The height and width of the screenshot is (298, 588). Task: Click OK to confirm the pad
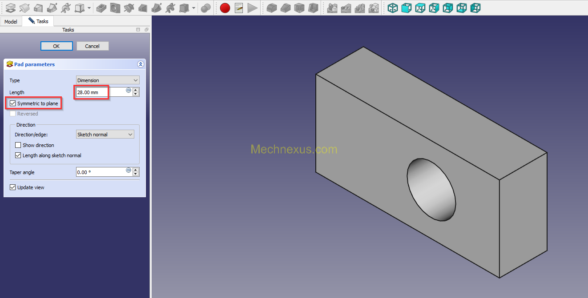click(56, 46)
